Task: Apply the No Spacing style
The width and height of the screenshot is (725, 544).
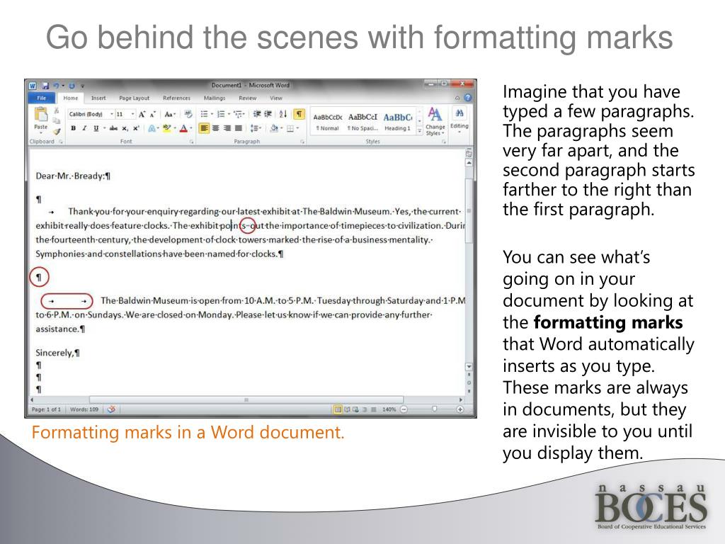Action: (x=362, y=122)
